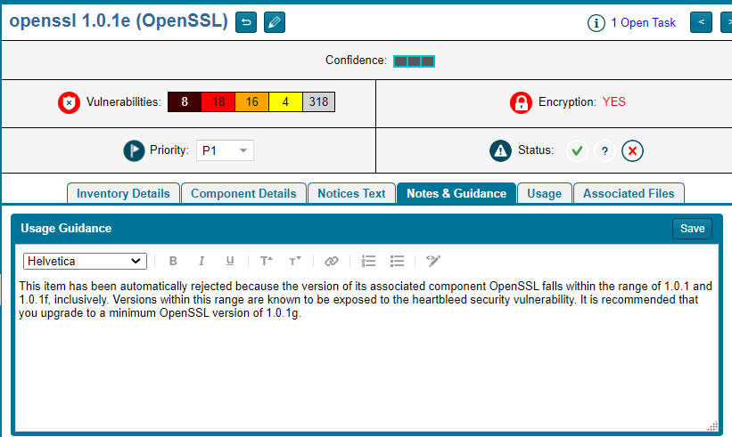Screen dimensions: 732x437
Task: Switch to Notices Text tab
Action: tap(351, 193)
